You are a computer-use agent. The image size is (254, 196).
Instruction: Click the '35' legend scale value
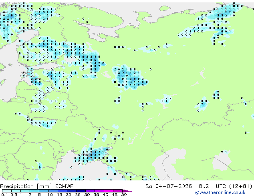pyautogui.click(x=96, y=194)
